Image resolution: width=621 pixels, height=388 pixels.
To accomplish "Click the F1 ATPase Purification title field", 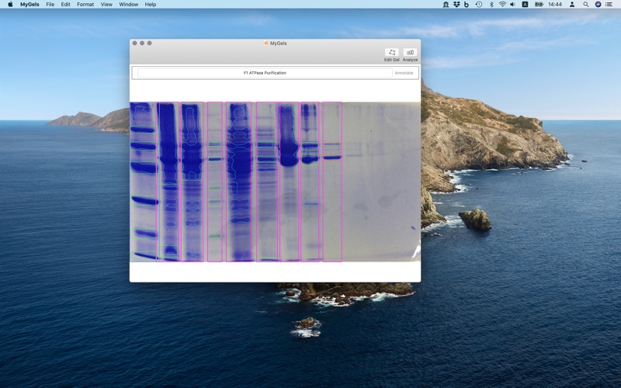I will [265, 73].
